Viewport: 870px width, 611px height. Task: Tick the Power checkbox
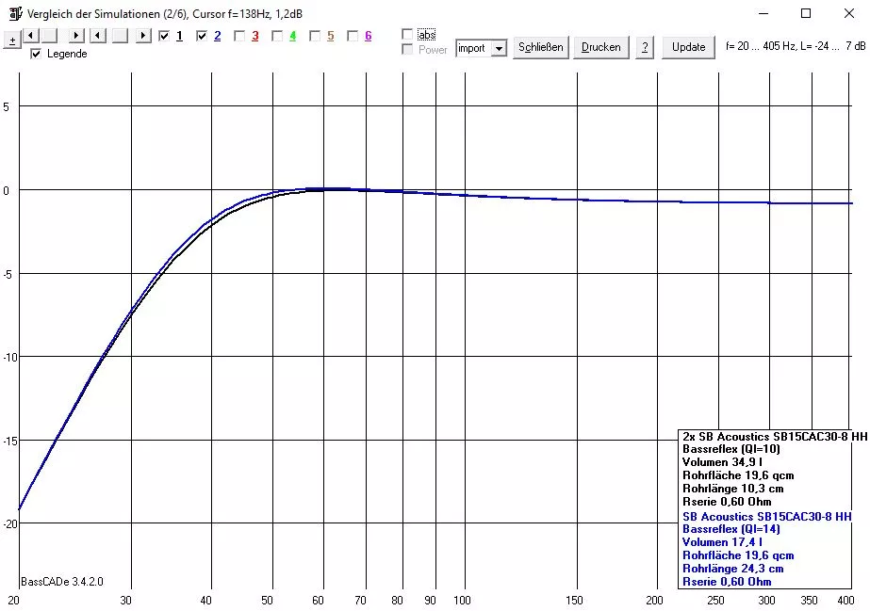pos(407,49)
